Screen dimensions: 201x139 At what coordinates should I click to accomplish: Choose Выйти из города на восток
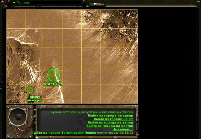tap(110, 126)
